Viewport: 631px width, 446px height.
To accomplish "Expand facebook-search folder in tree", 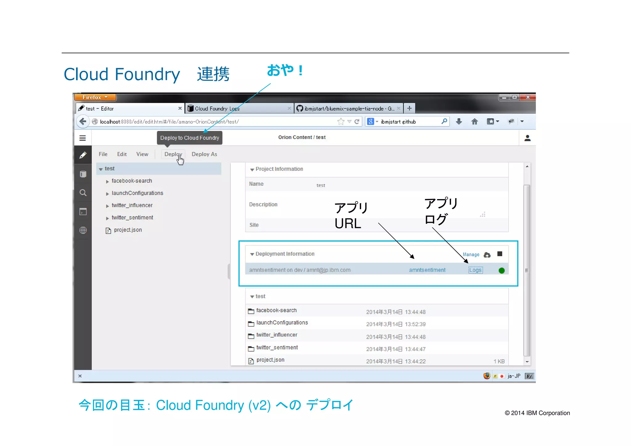I will pyautogui.click(x=107, y=182).
